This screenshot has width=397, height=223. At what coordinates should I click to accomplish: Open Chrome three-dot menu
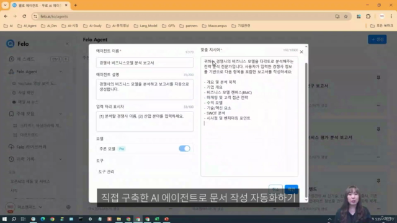391,17
